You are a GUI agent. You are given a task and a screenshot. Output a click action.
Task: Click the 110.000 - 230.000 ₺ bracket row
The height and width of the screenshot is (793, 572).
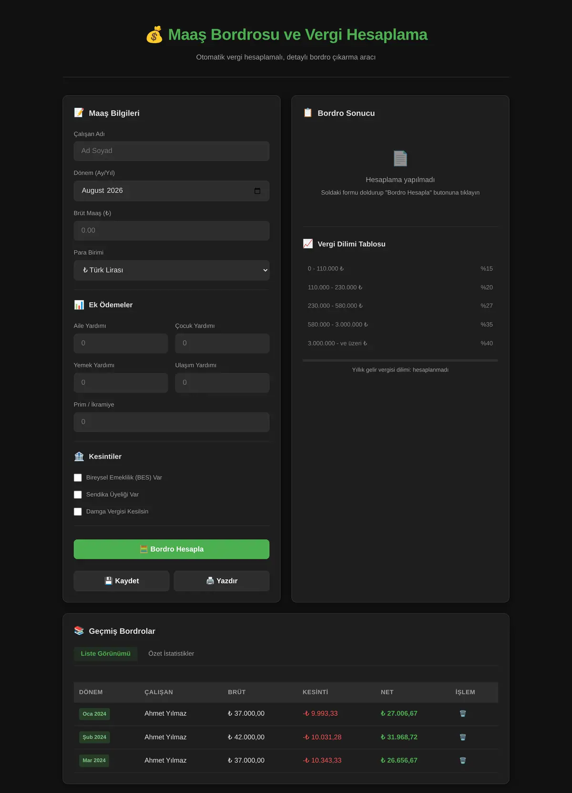400,287
